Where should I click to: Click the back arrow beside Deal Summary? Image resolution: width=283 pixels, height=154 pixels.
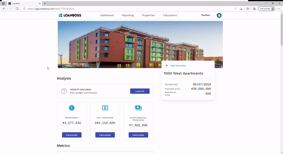pos(167,66)
